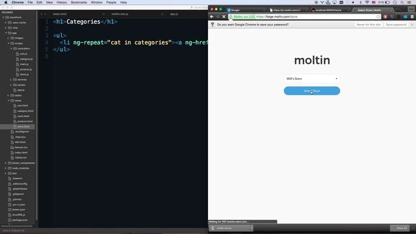
Task: Switch to the js.moltin.com browser tab
Action: (x=287, y=10)
